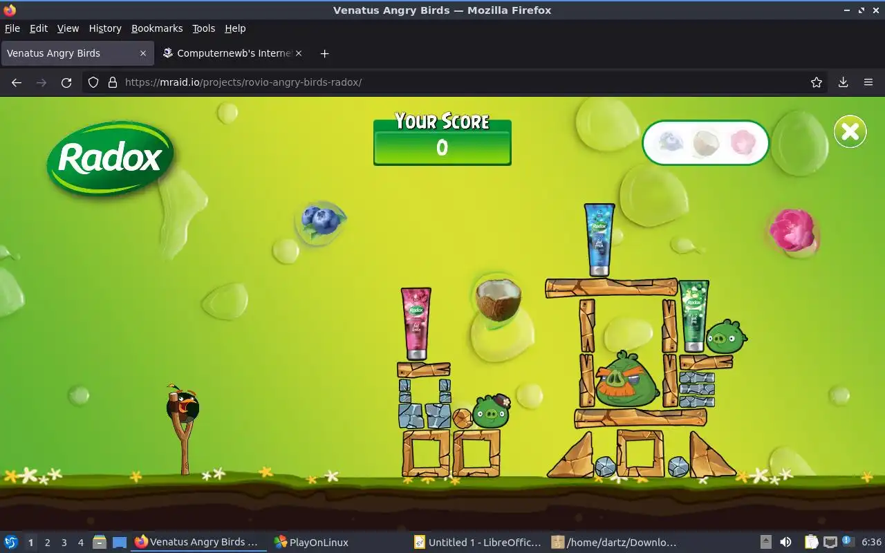
Task: Open the Firefox hamburger application menu
Action: (x=868, y=82)
